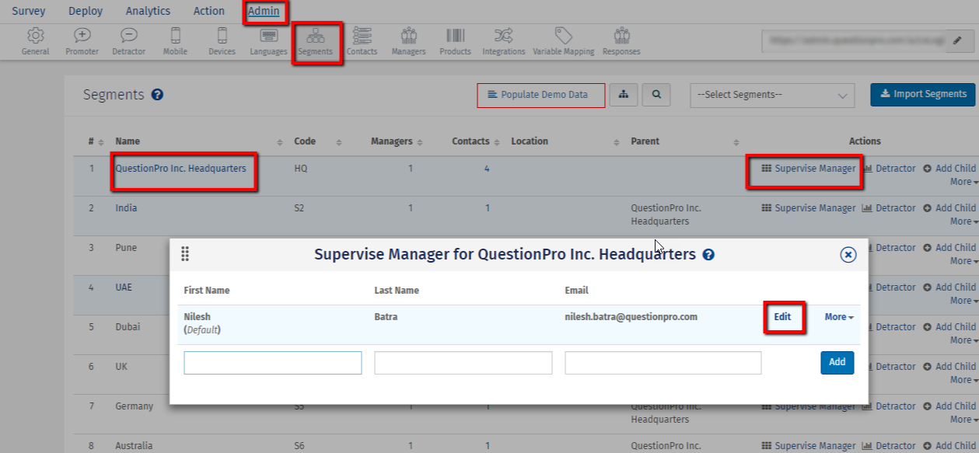Viewport: 979px width, 453px height.
Task: Open the Integrations icon
Action: tap(503, 41)
